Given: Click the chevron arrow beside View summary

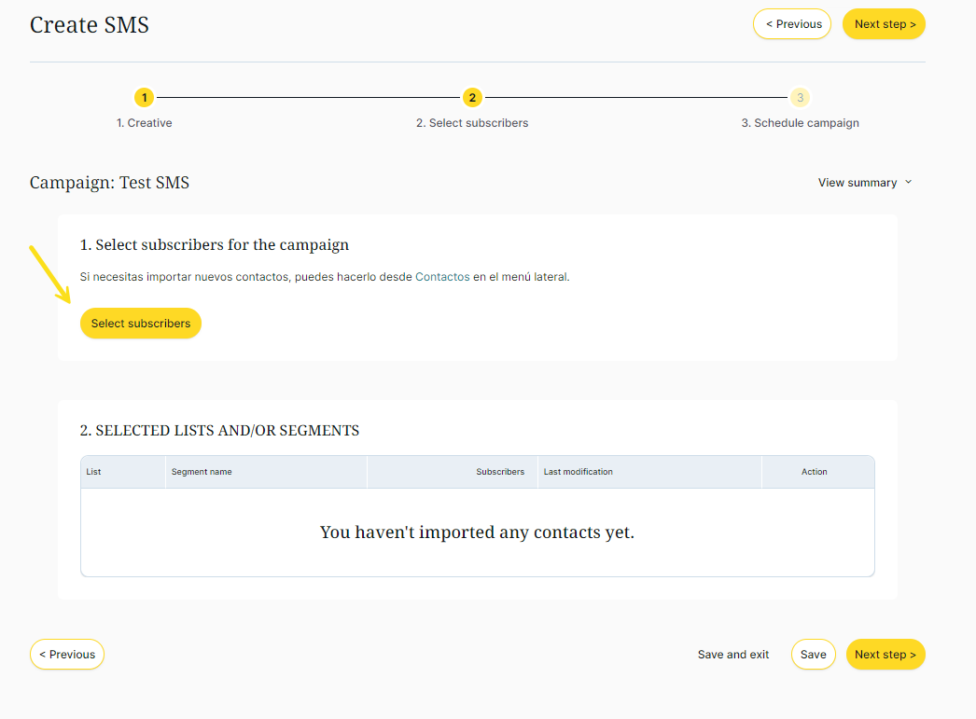Looking at the screenshot, I should pos(909,183).
